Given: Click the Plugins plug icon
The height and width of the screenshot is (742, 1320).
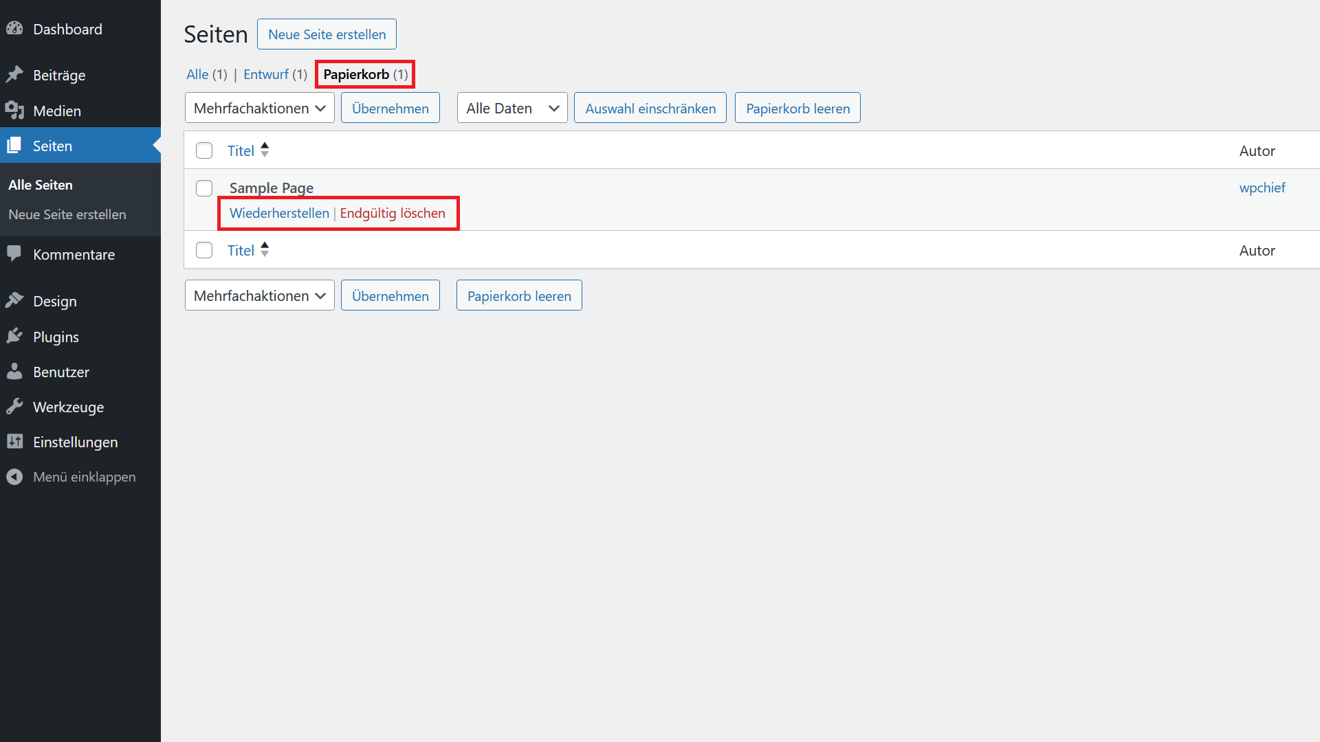Looking at the screenshot, I should pos(14,336).
